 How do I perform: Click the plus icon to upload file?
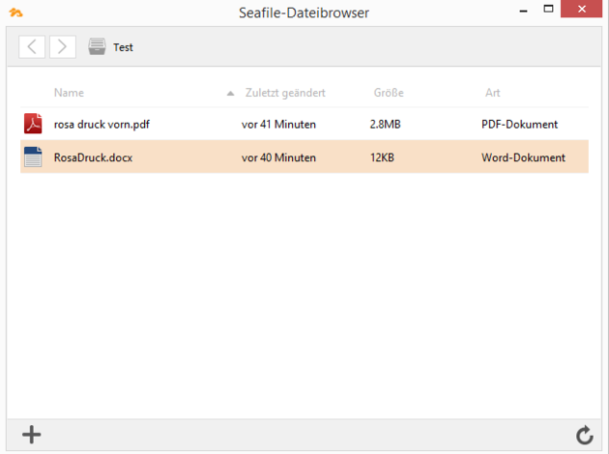[32, 435]
